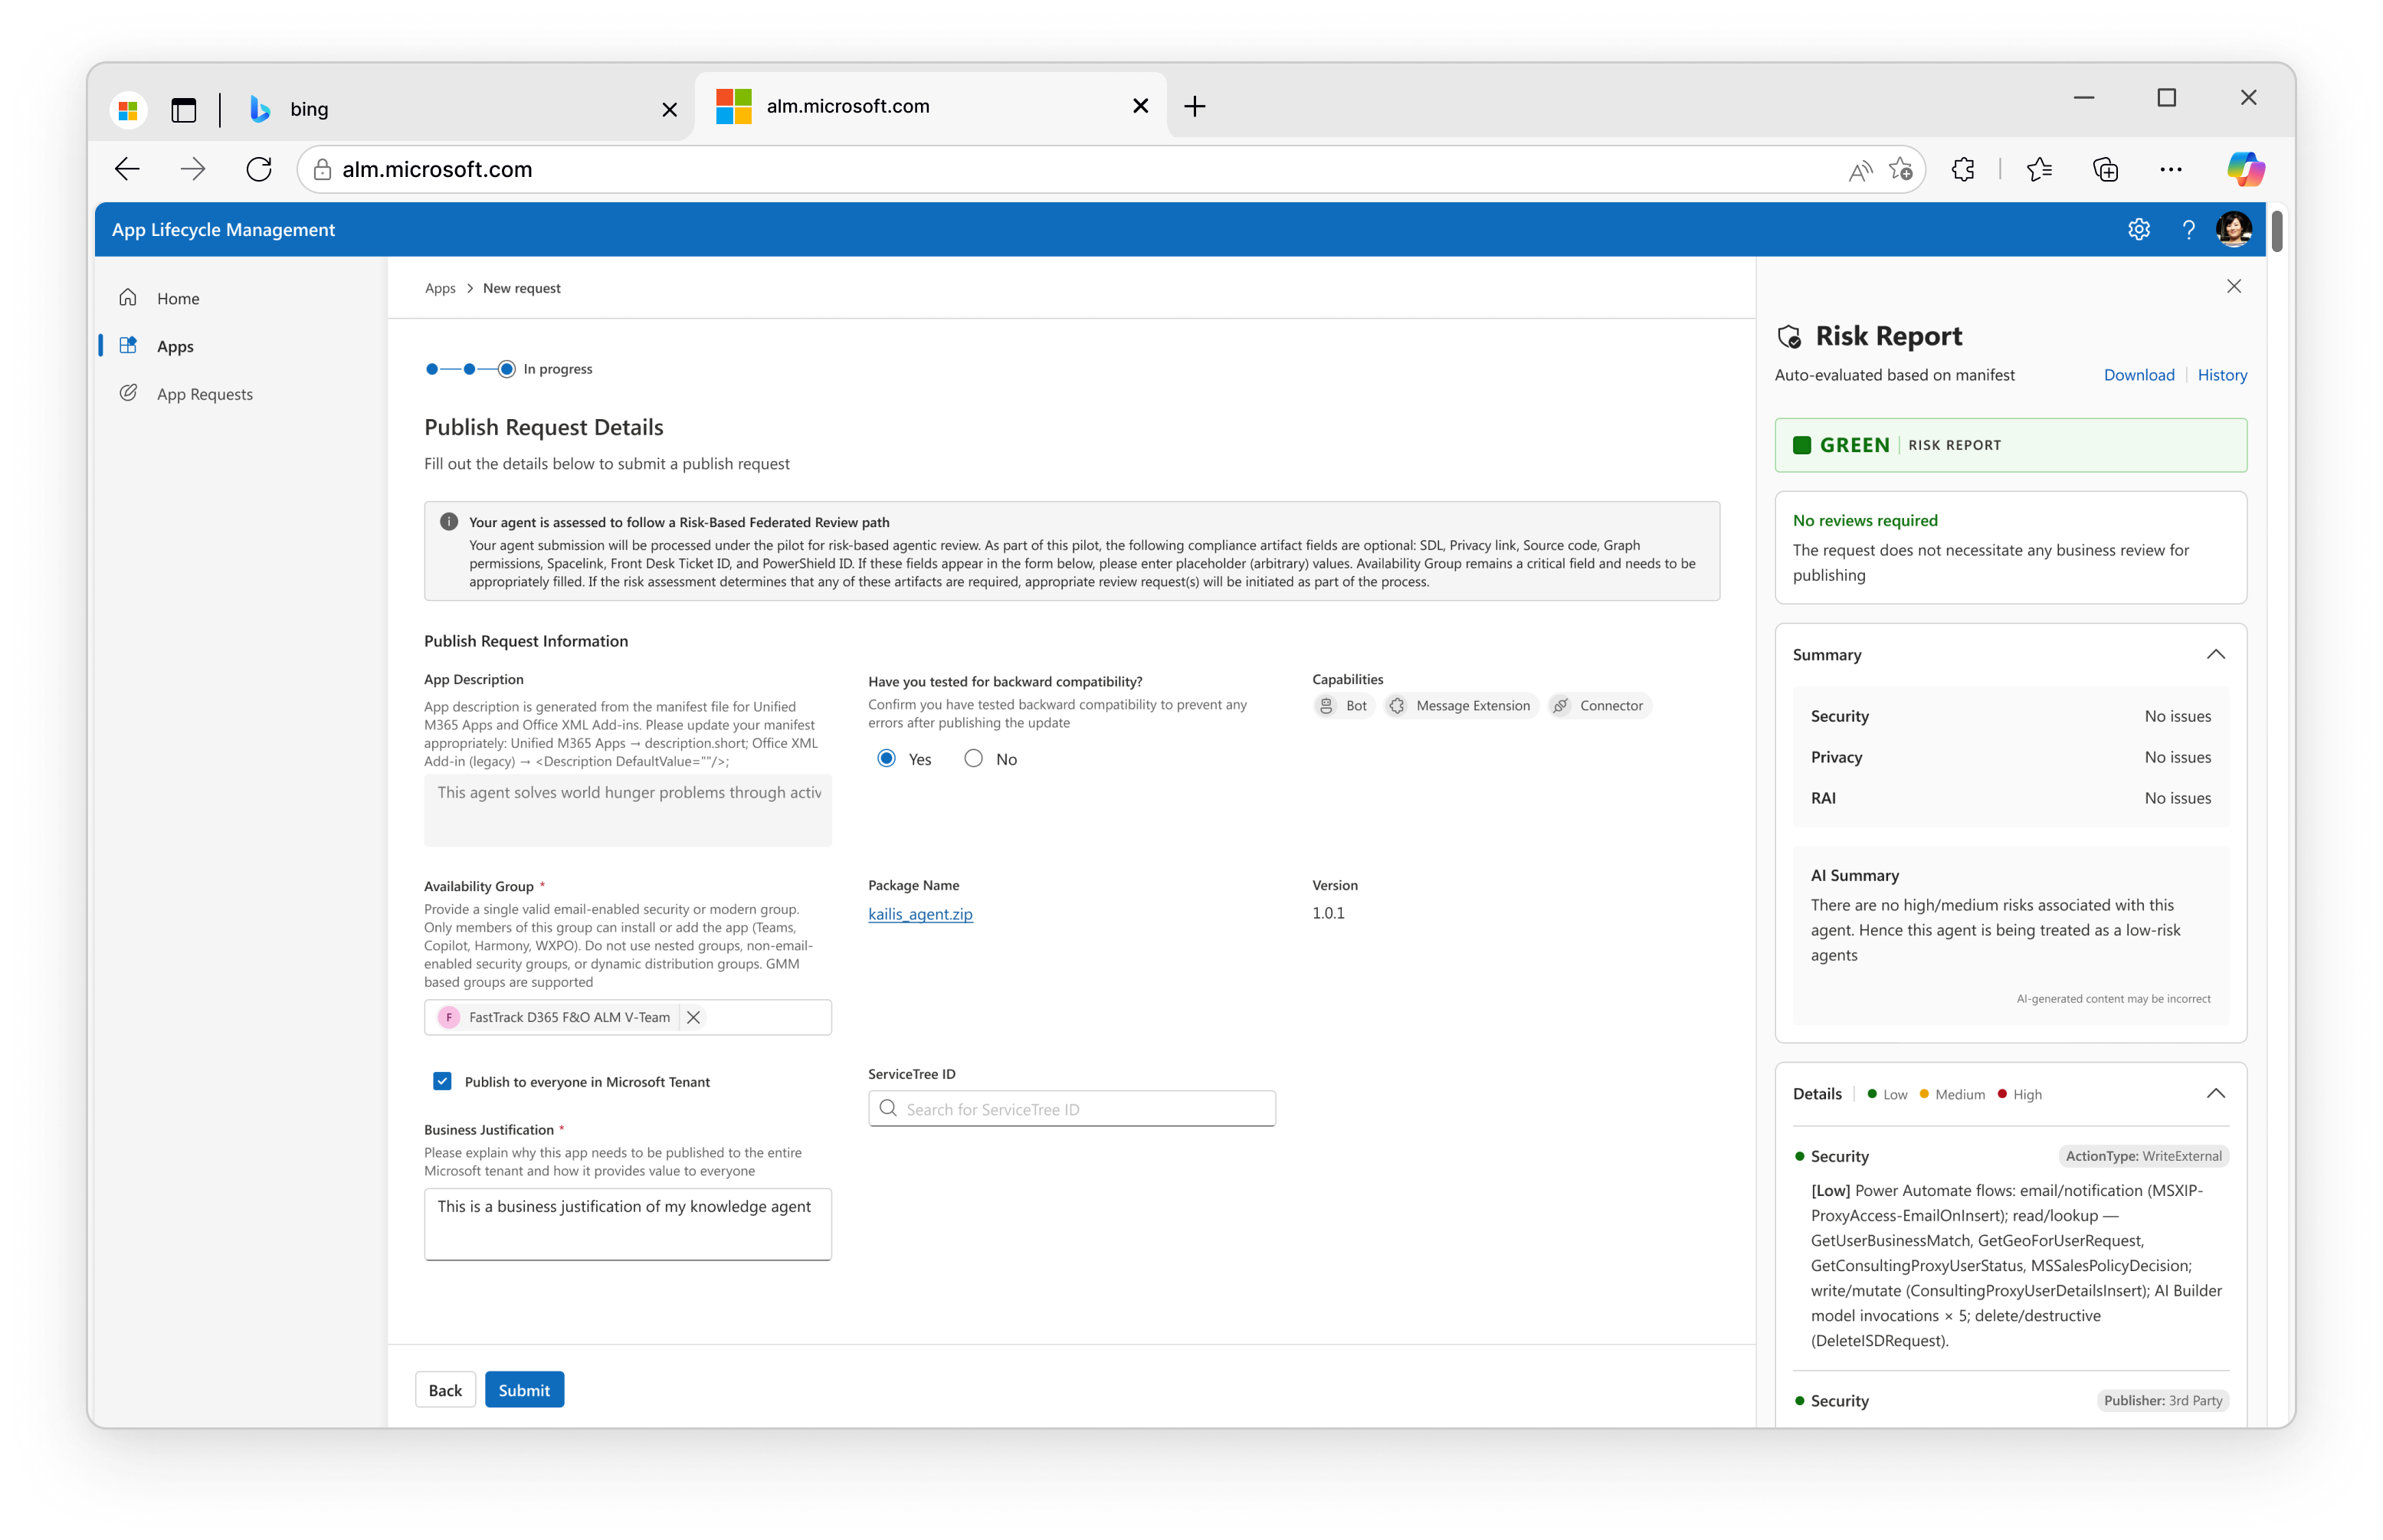
Task: Click the Risk Report shield icon
Action: pyautogui.click(x=1790, y=337)
